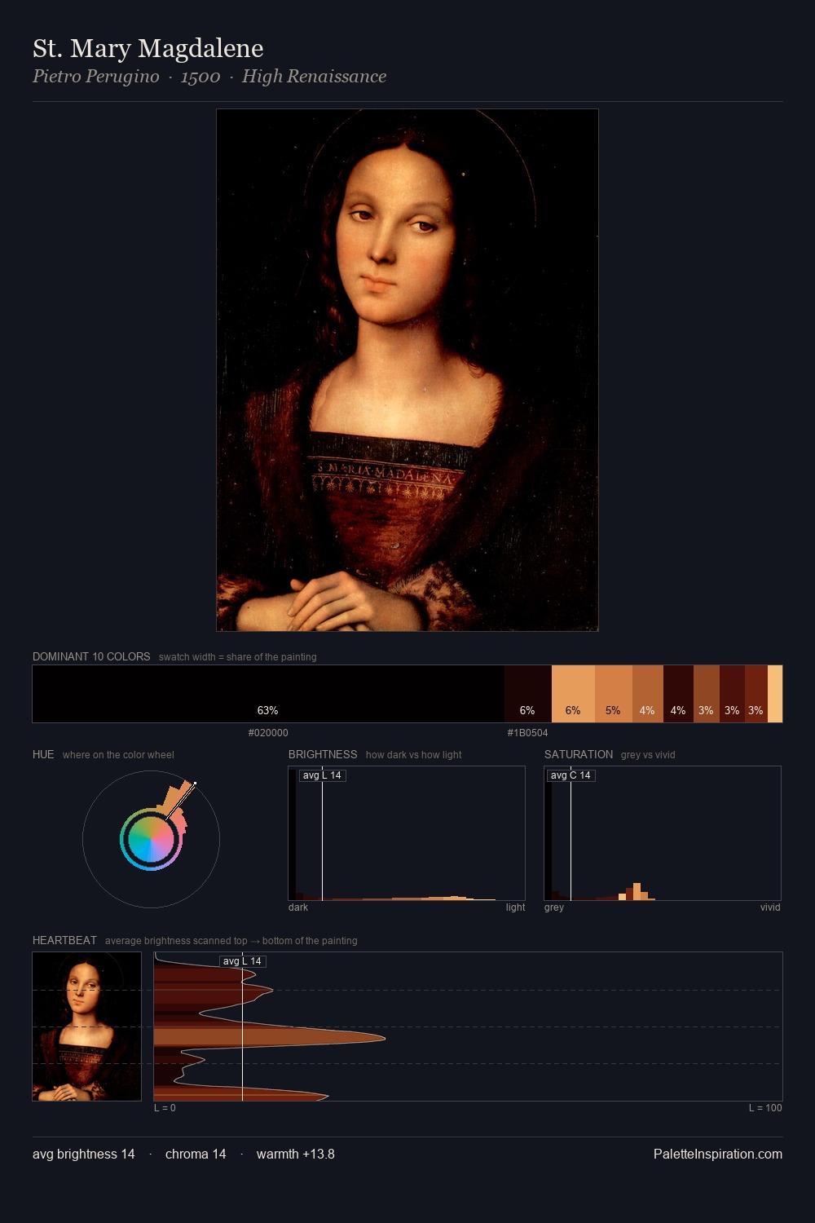Click "how dark vs how light" caption
Viewport: 815px width, 1223px height.
click(414, 755)
